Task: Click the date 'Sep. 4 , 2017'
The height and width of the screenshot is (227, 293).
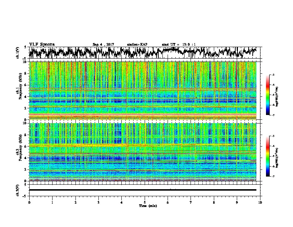Action: tap(103, 45)
